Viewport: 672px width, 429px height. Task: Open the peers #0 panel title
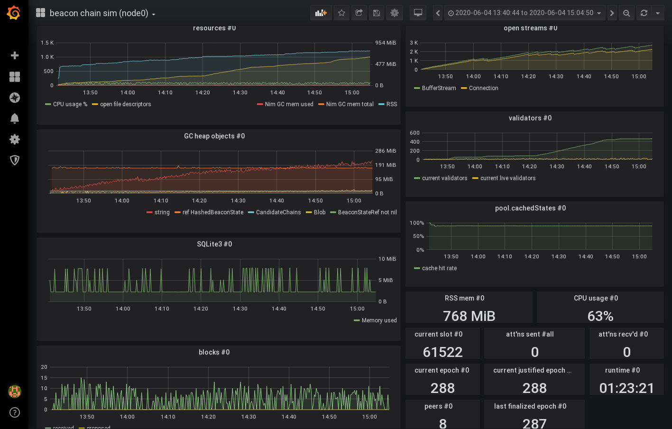(x=438, y=406)
